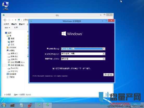The image size is (144, 108).
Task: Open the 查看(V) menu in Explorer
Action: point(22,24)
